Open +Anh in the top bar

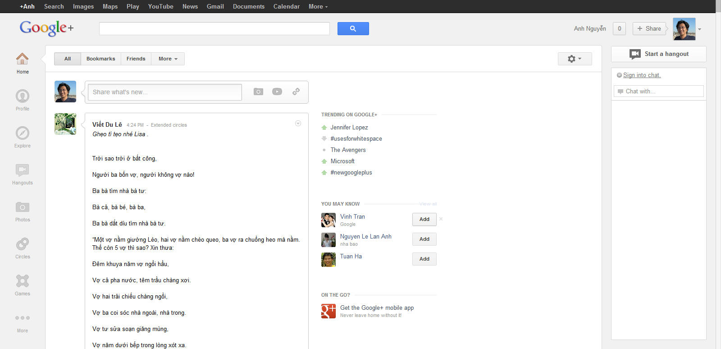click(x=27, y=6)
